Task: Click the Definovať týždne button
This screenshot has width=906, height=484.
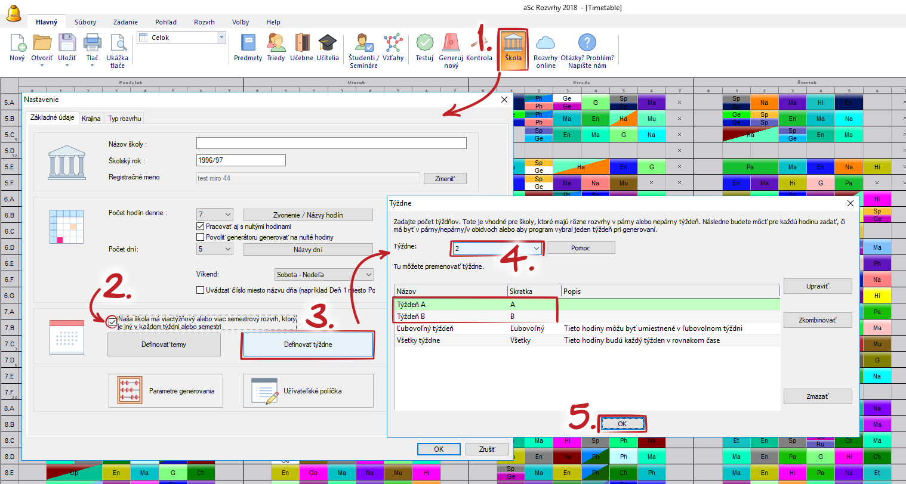Action: coord(308,345)
